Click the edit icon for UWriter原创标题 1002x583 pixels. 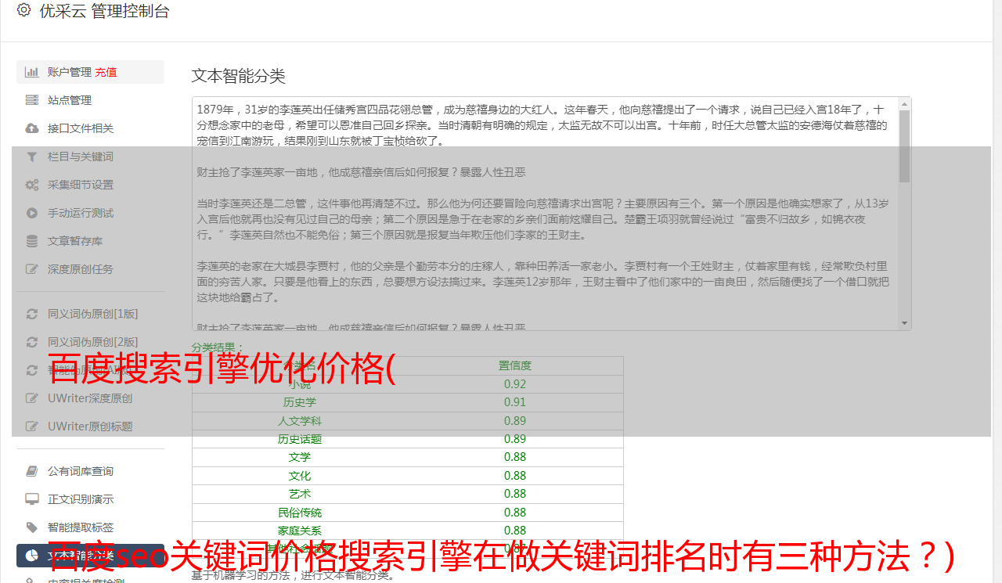pyautogui.click(x=32, y=426)
